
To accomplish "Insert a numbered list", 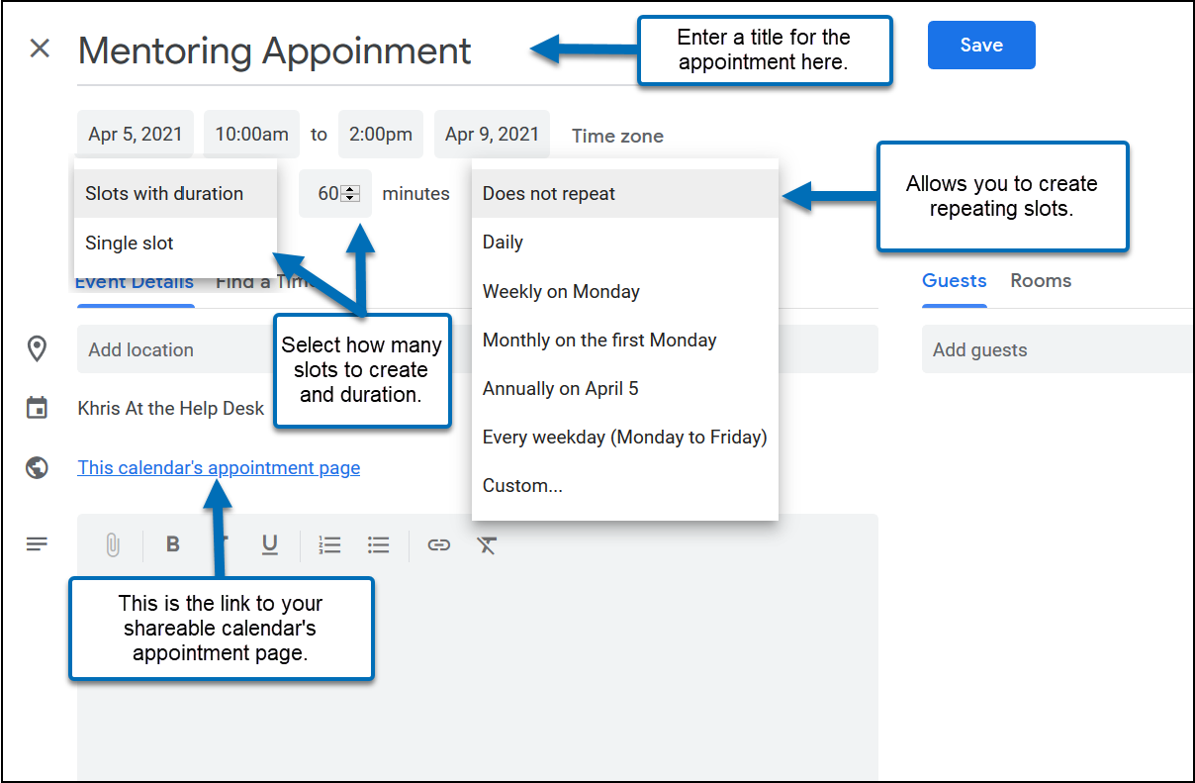I will [329, 544].
